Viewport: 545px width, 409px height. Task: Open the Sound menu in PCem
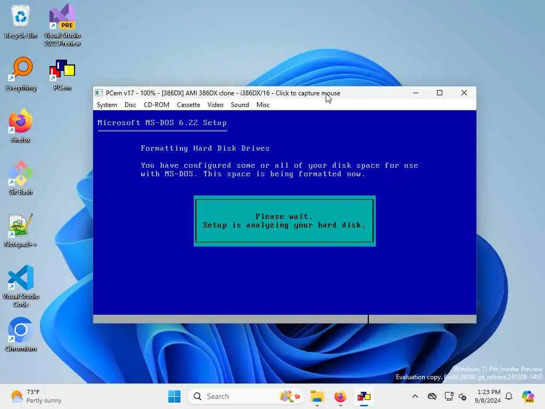pos(240,105)
